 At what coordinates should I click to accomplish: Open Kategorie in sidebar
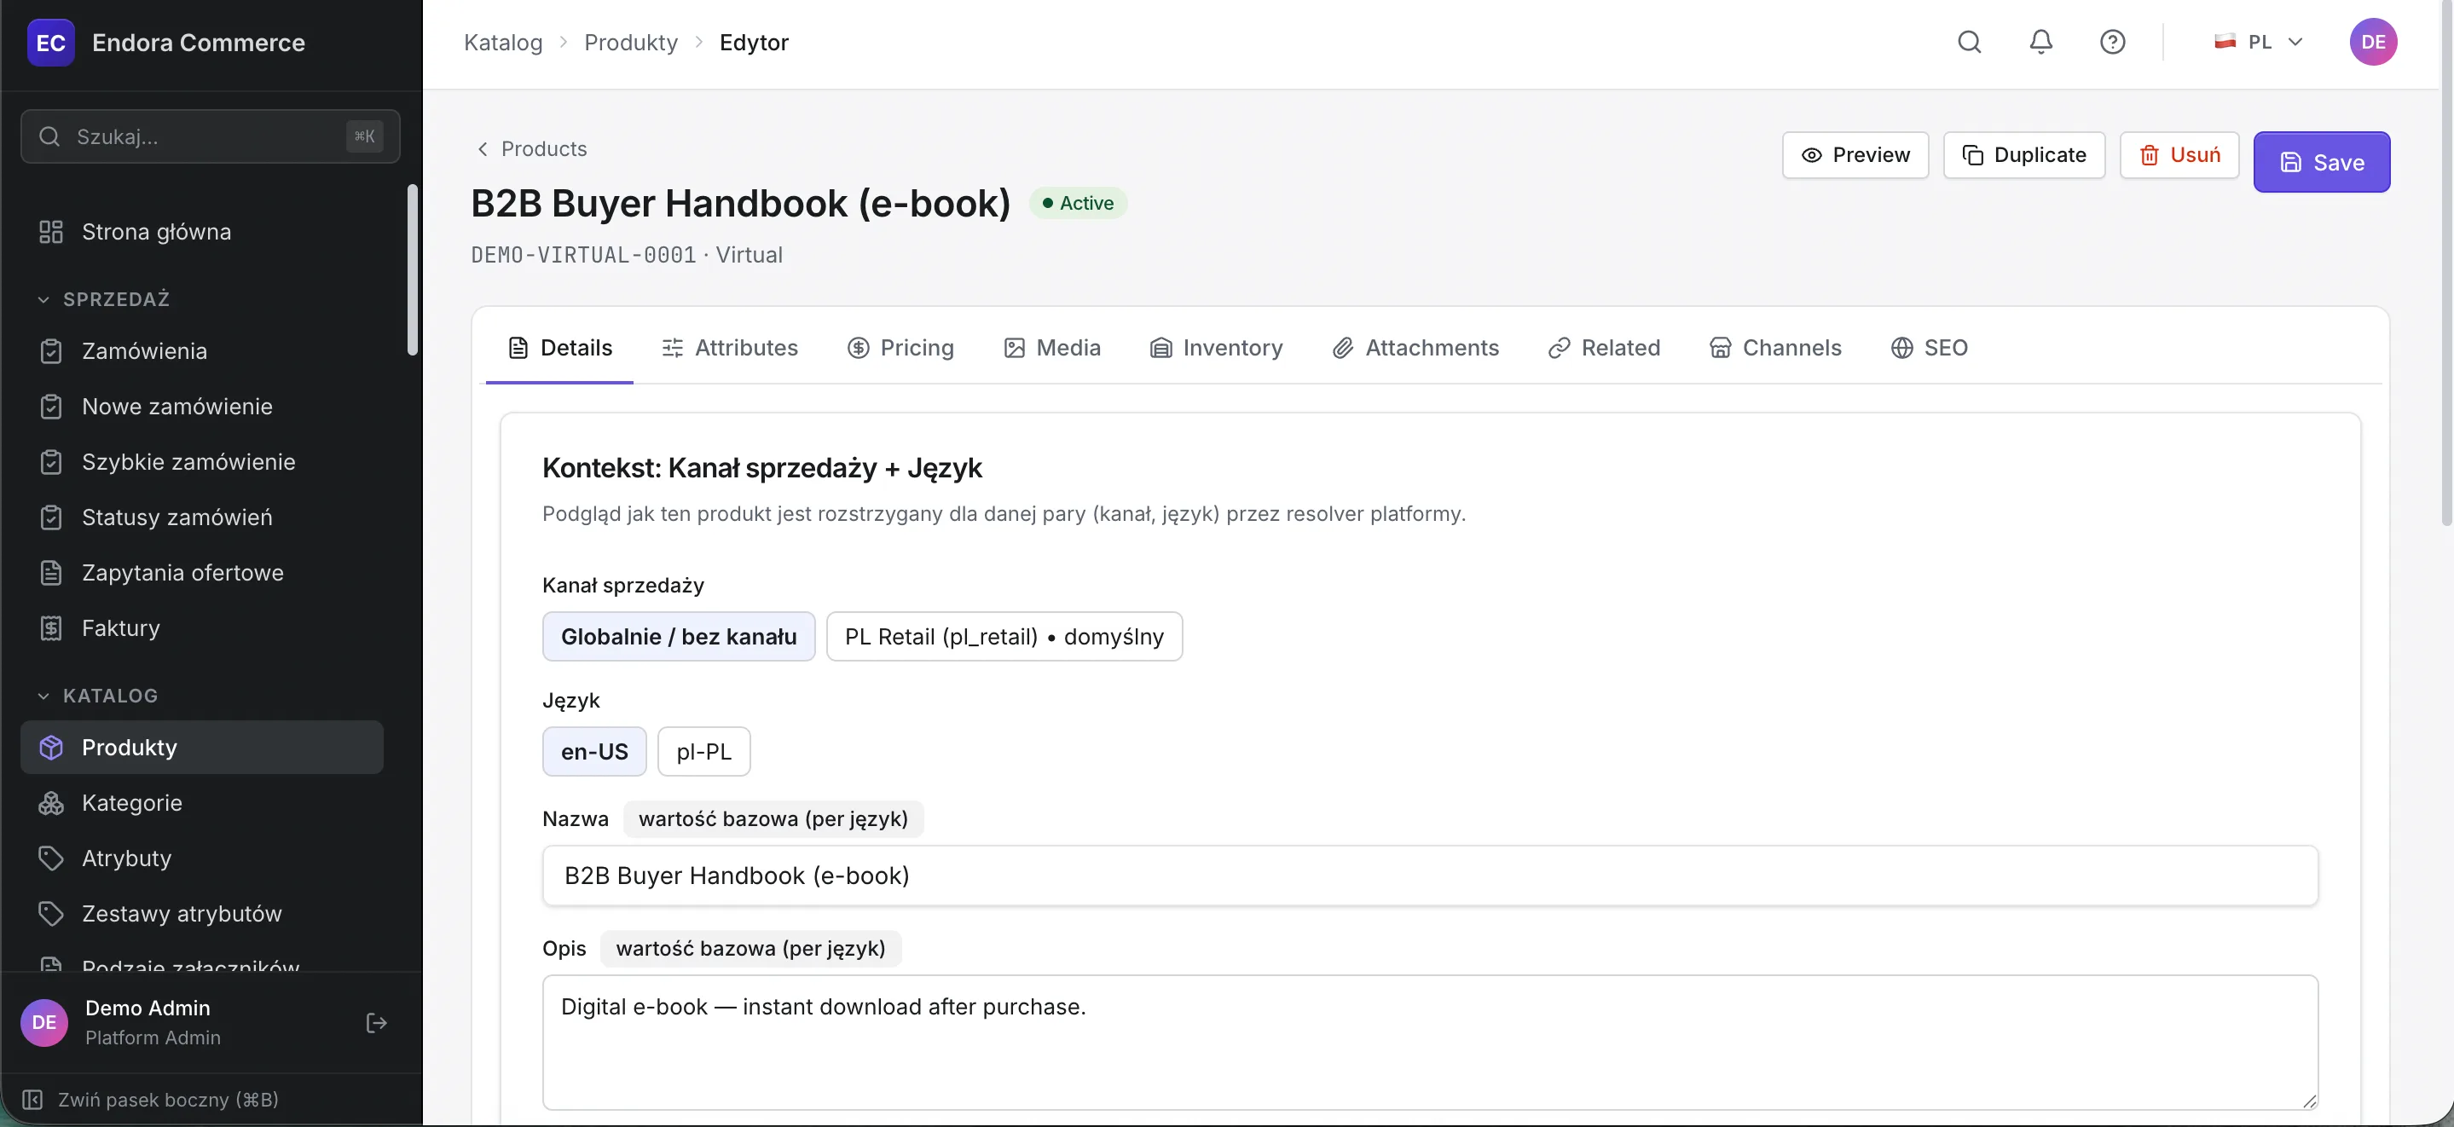point(202,802)
